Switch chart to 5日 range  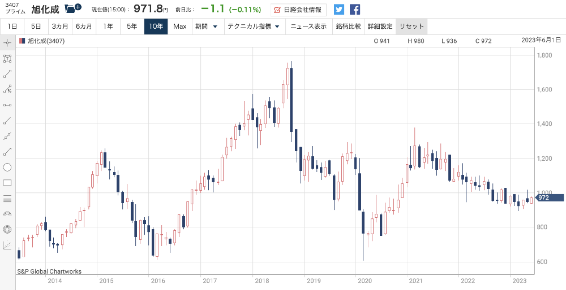pos(36,27)
